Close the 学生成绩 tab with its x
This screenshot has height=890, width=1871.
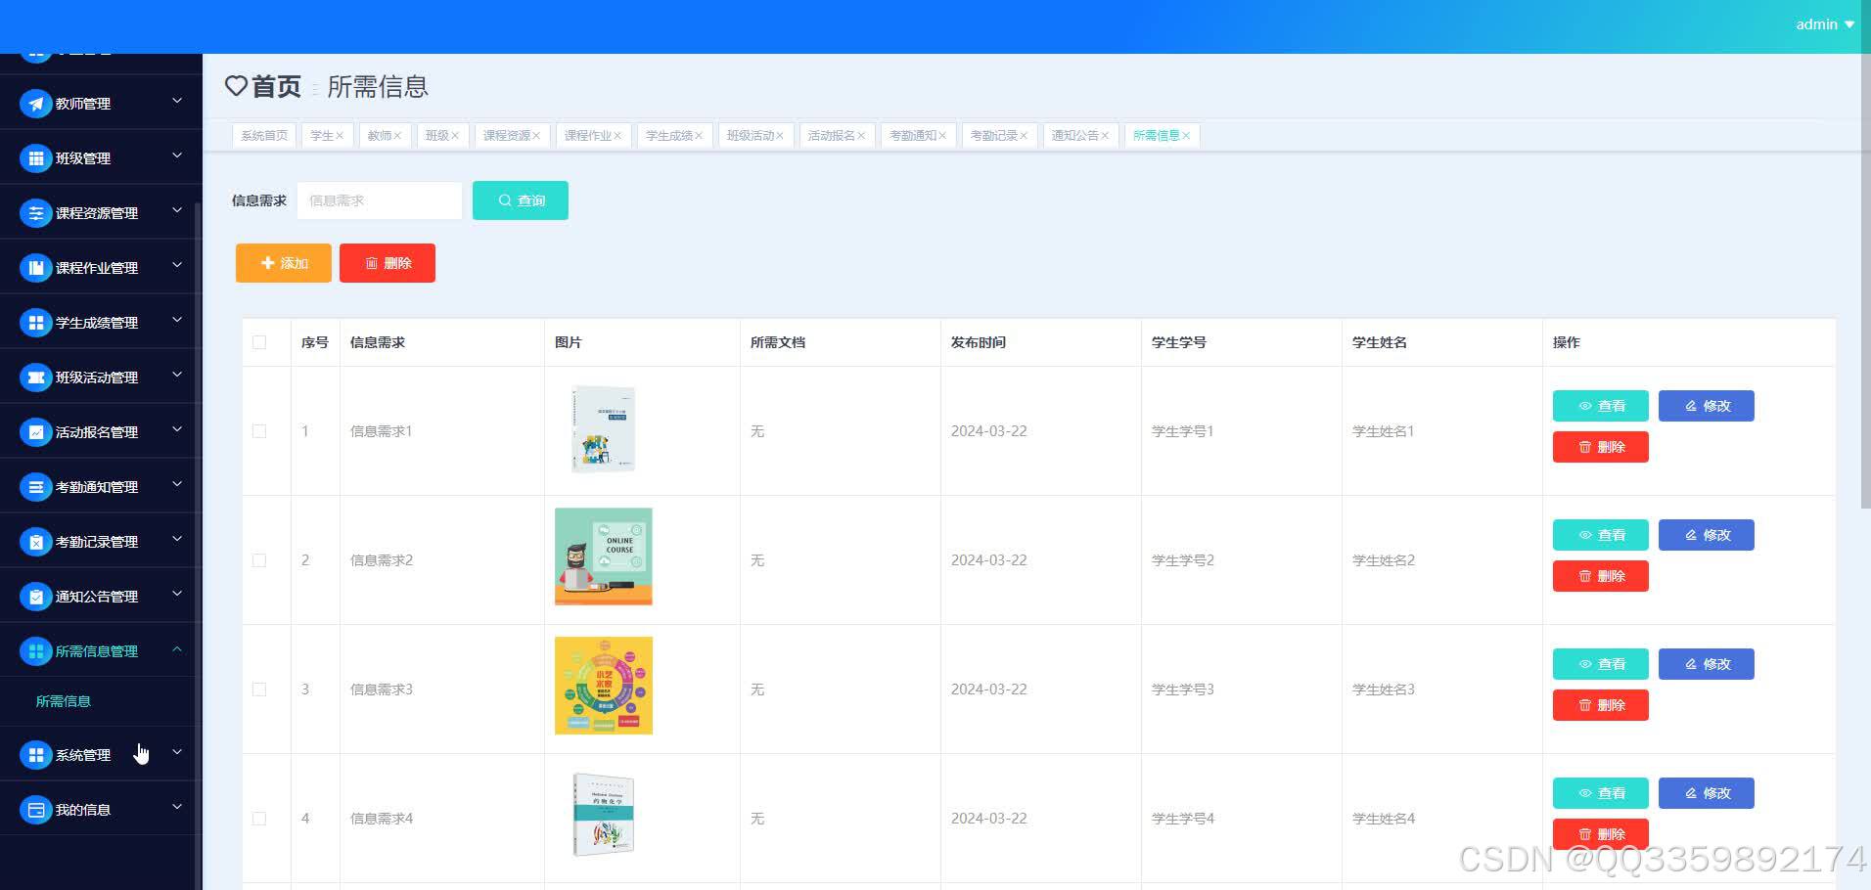[699, 136]
